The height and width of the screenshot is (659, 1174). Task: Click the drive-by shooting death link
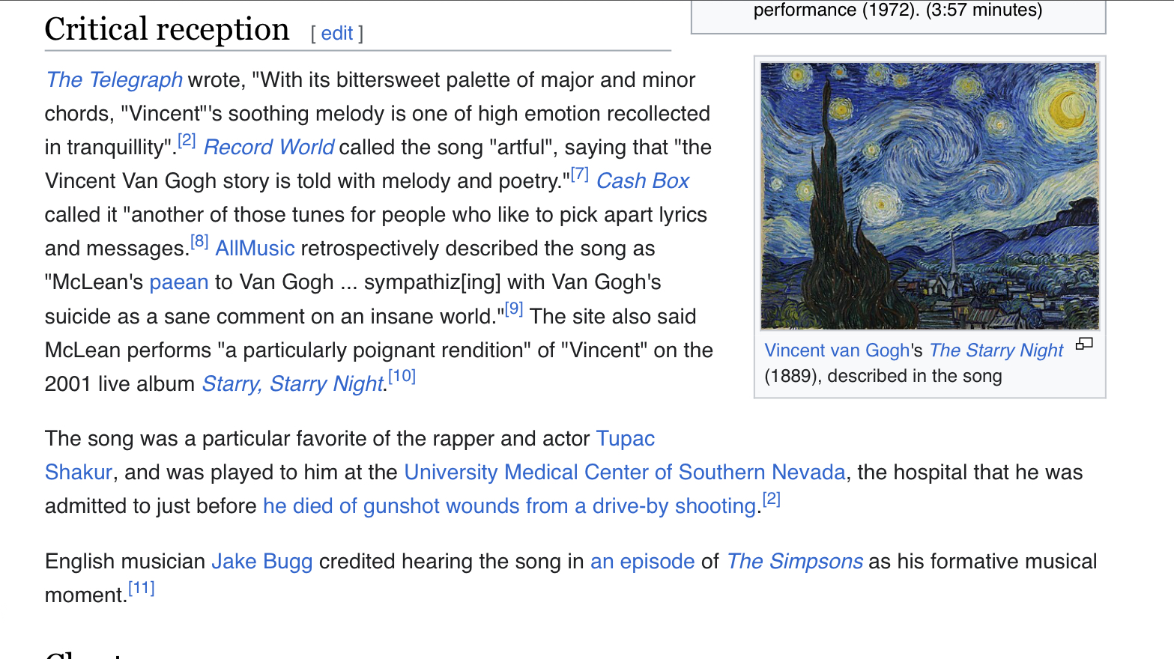pyautogui.click(x=509, y=506)
